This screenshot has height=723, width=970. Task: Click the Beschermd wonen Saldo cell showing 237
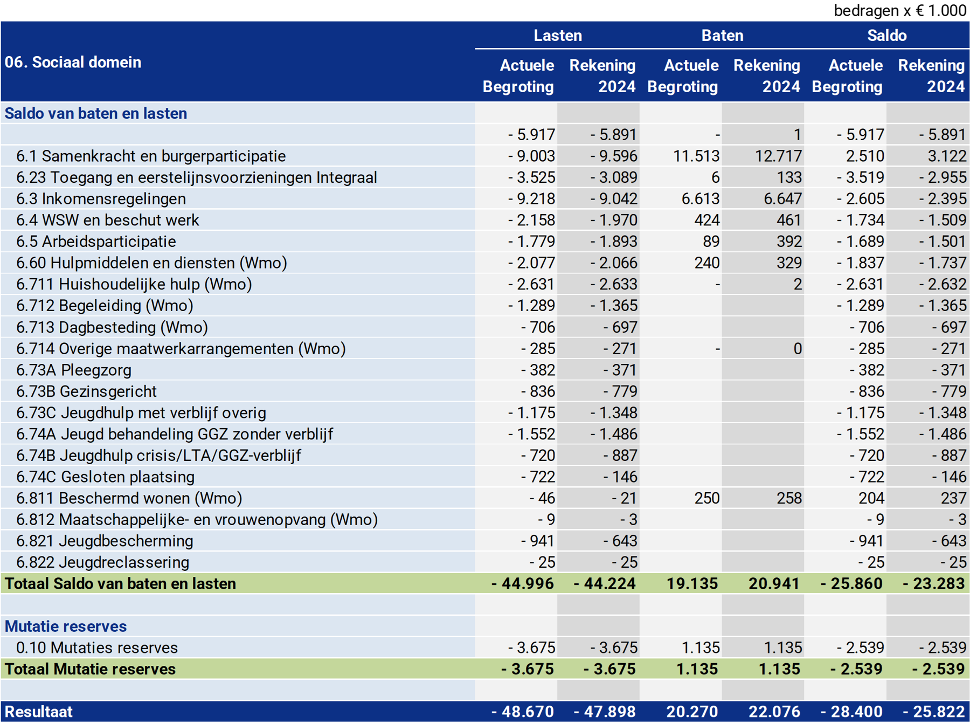pyautogui.click(x=953, y=499)
